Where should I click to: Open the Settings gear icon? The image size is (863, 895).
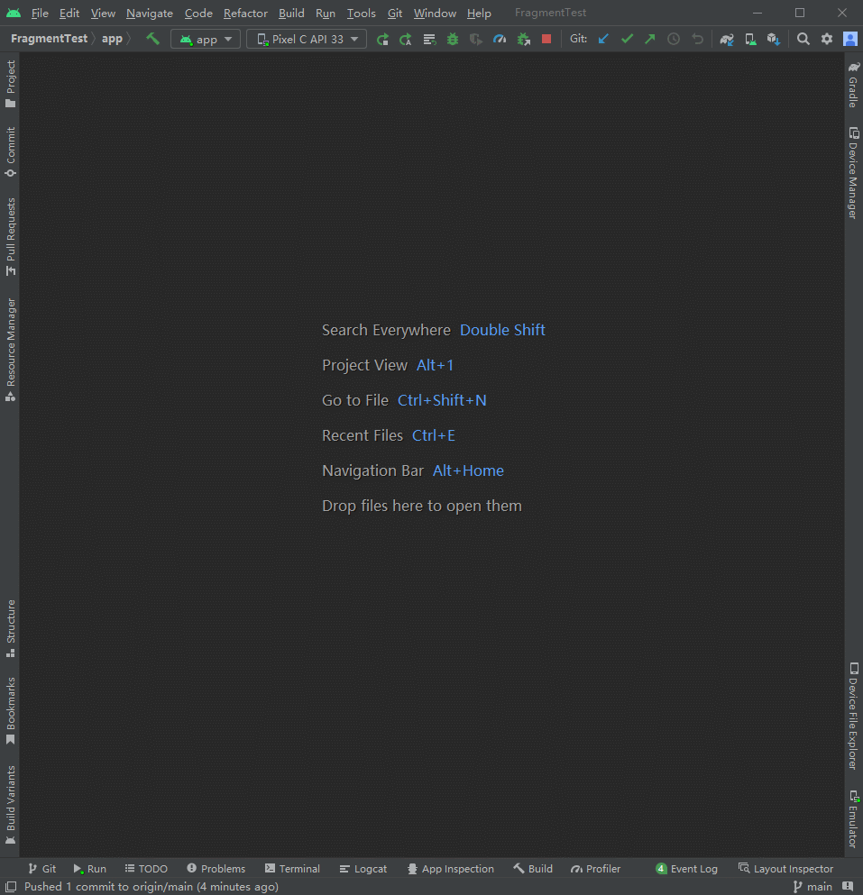click(826, 39)
